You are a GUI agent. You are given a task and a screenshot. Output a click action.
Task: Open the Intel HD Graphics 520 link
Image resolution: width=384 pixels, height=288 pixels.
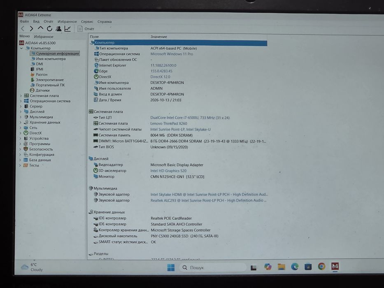coord(168,171)
